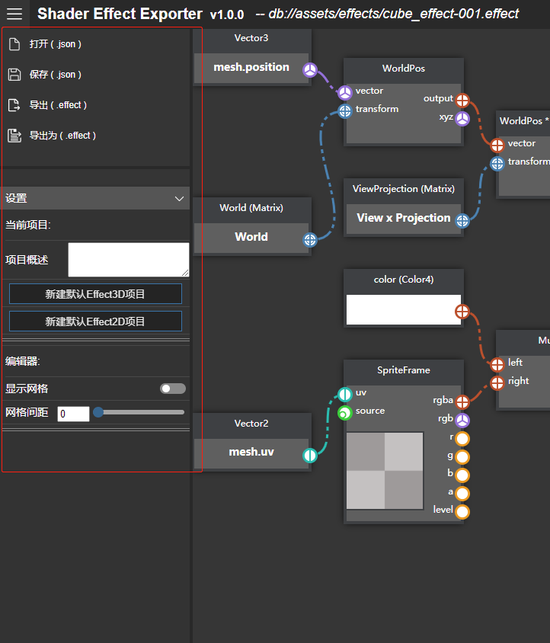Select 打开 (.json) menu entry

56,44
